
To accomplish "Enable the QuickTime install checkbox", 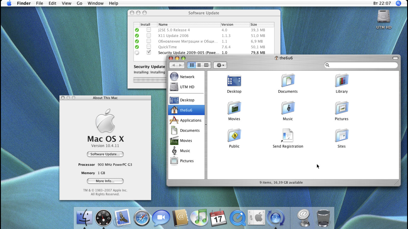I will click(149, 47).
